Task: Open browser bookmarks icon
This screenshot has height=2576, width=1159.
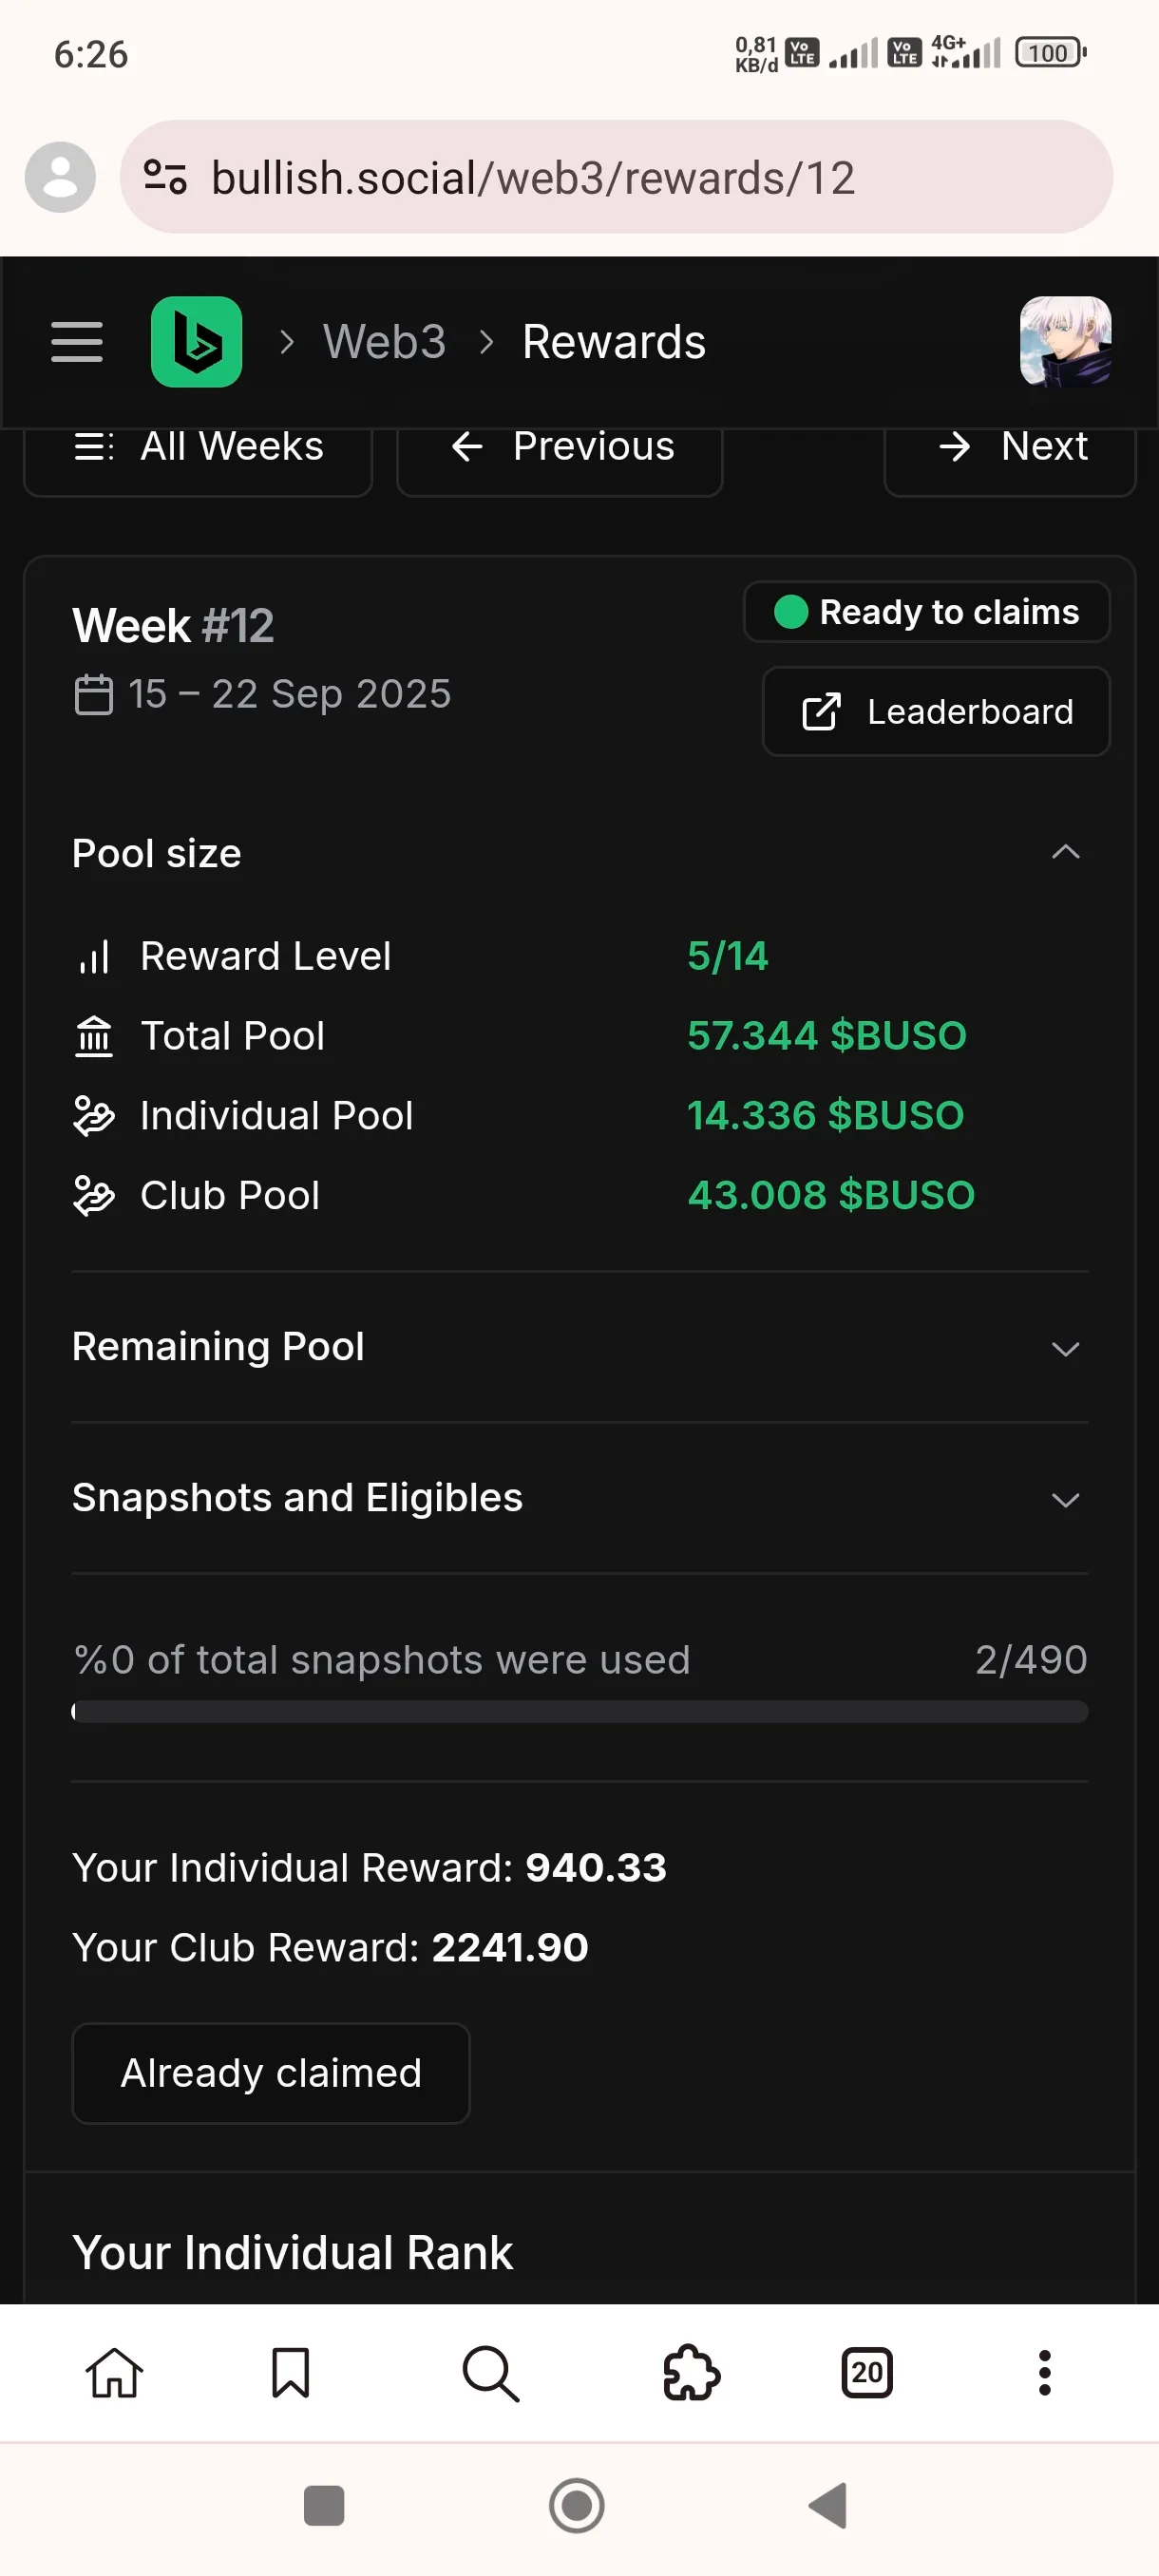Action: [x=291, y=2373]
